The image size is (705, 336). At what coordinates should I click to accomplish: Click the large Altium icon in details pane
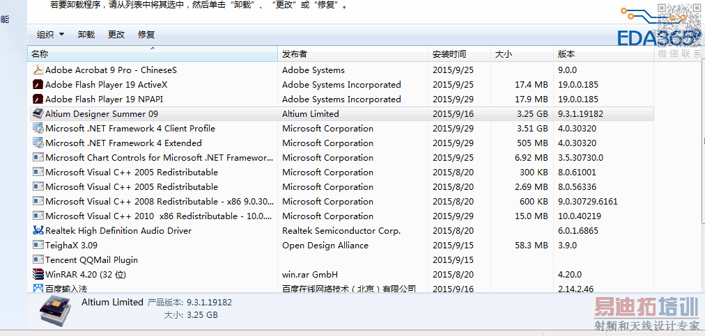coord(56,312)
